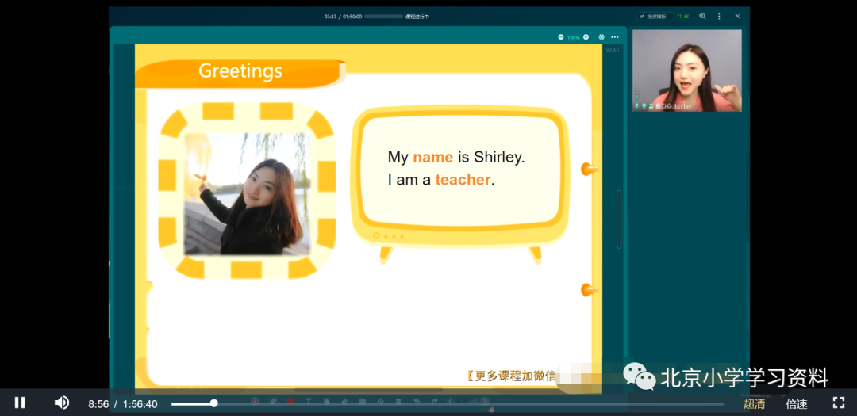Select the red color swatch
The height and width of the screenshot is (416, 857).
tap(290, 401)
